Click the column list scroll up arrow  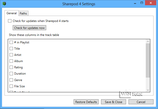point(148,41)
